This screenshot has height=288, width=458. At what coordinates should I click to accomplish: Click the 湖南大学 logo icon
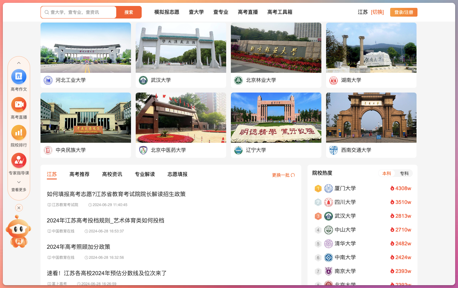(334, 80)
